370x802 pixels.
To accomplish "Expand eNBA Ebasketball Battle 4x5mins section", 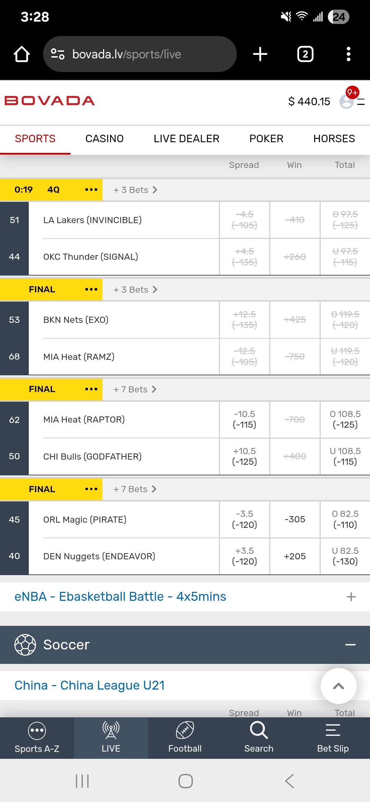I will pos(351,597).
